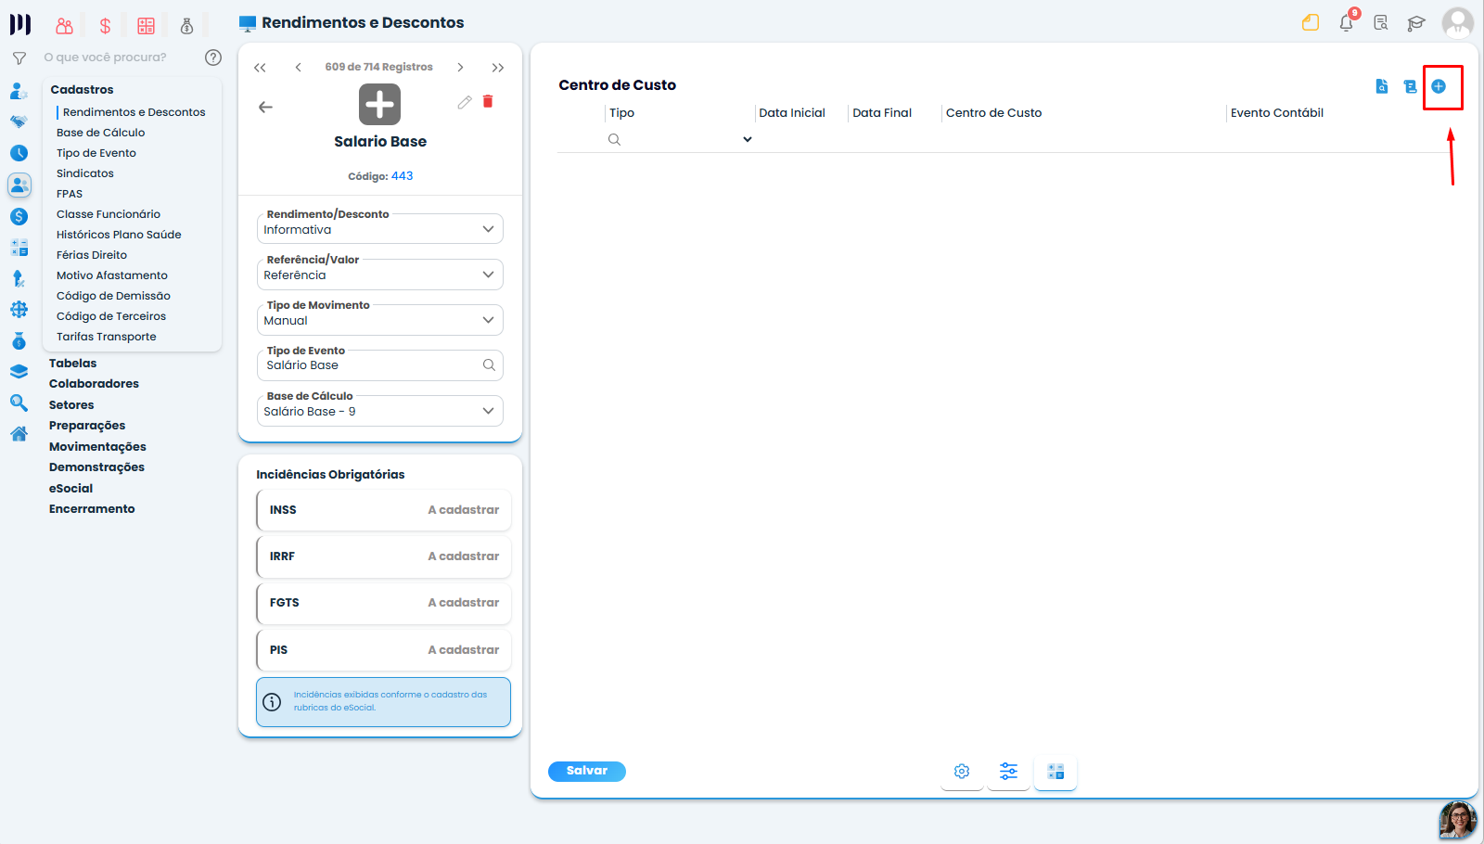Click the code number 443

[403, 175]
